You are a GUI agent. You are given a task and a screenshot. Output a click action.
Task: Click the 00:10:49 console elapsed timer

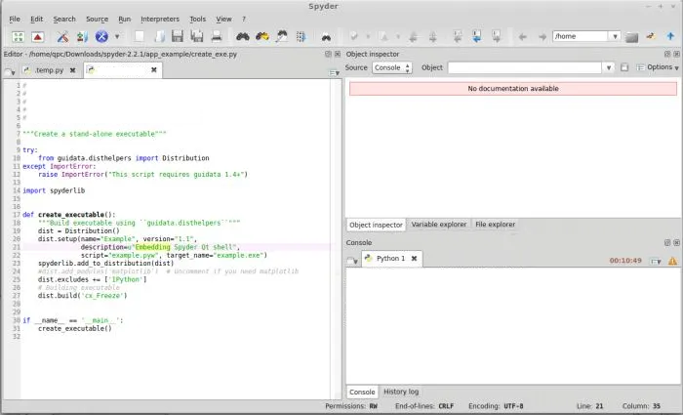[625, 261]
